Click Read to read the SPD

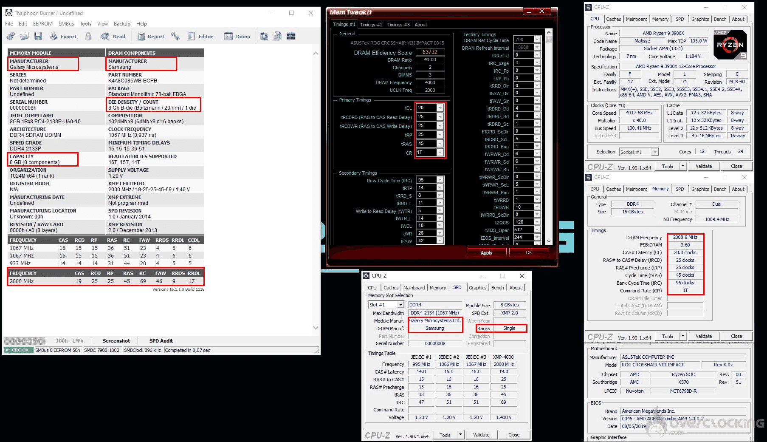pyautogui.click(x=113, y=37)
